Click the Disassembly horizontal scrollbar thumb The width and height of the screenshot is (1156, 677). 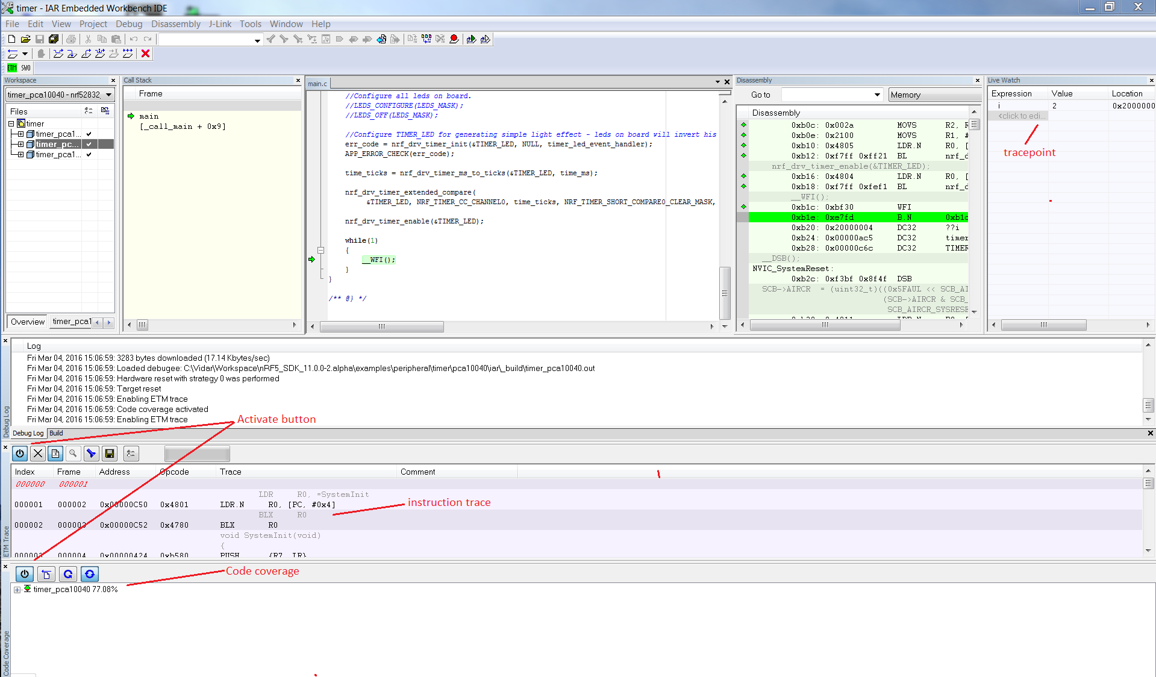tap(825, 325)
